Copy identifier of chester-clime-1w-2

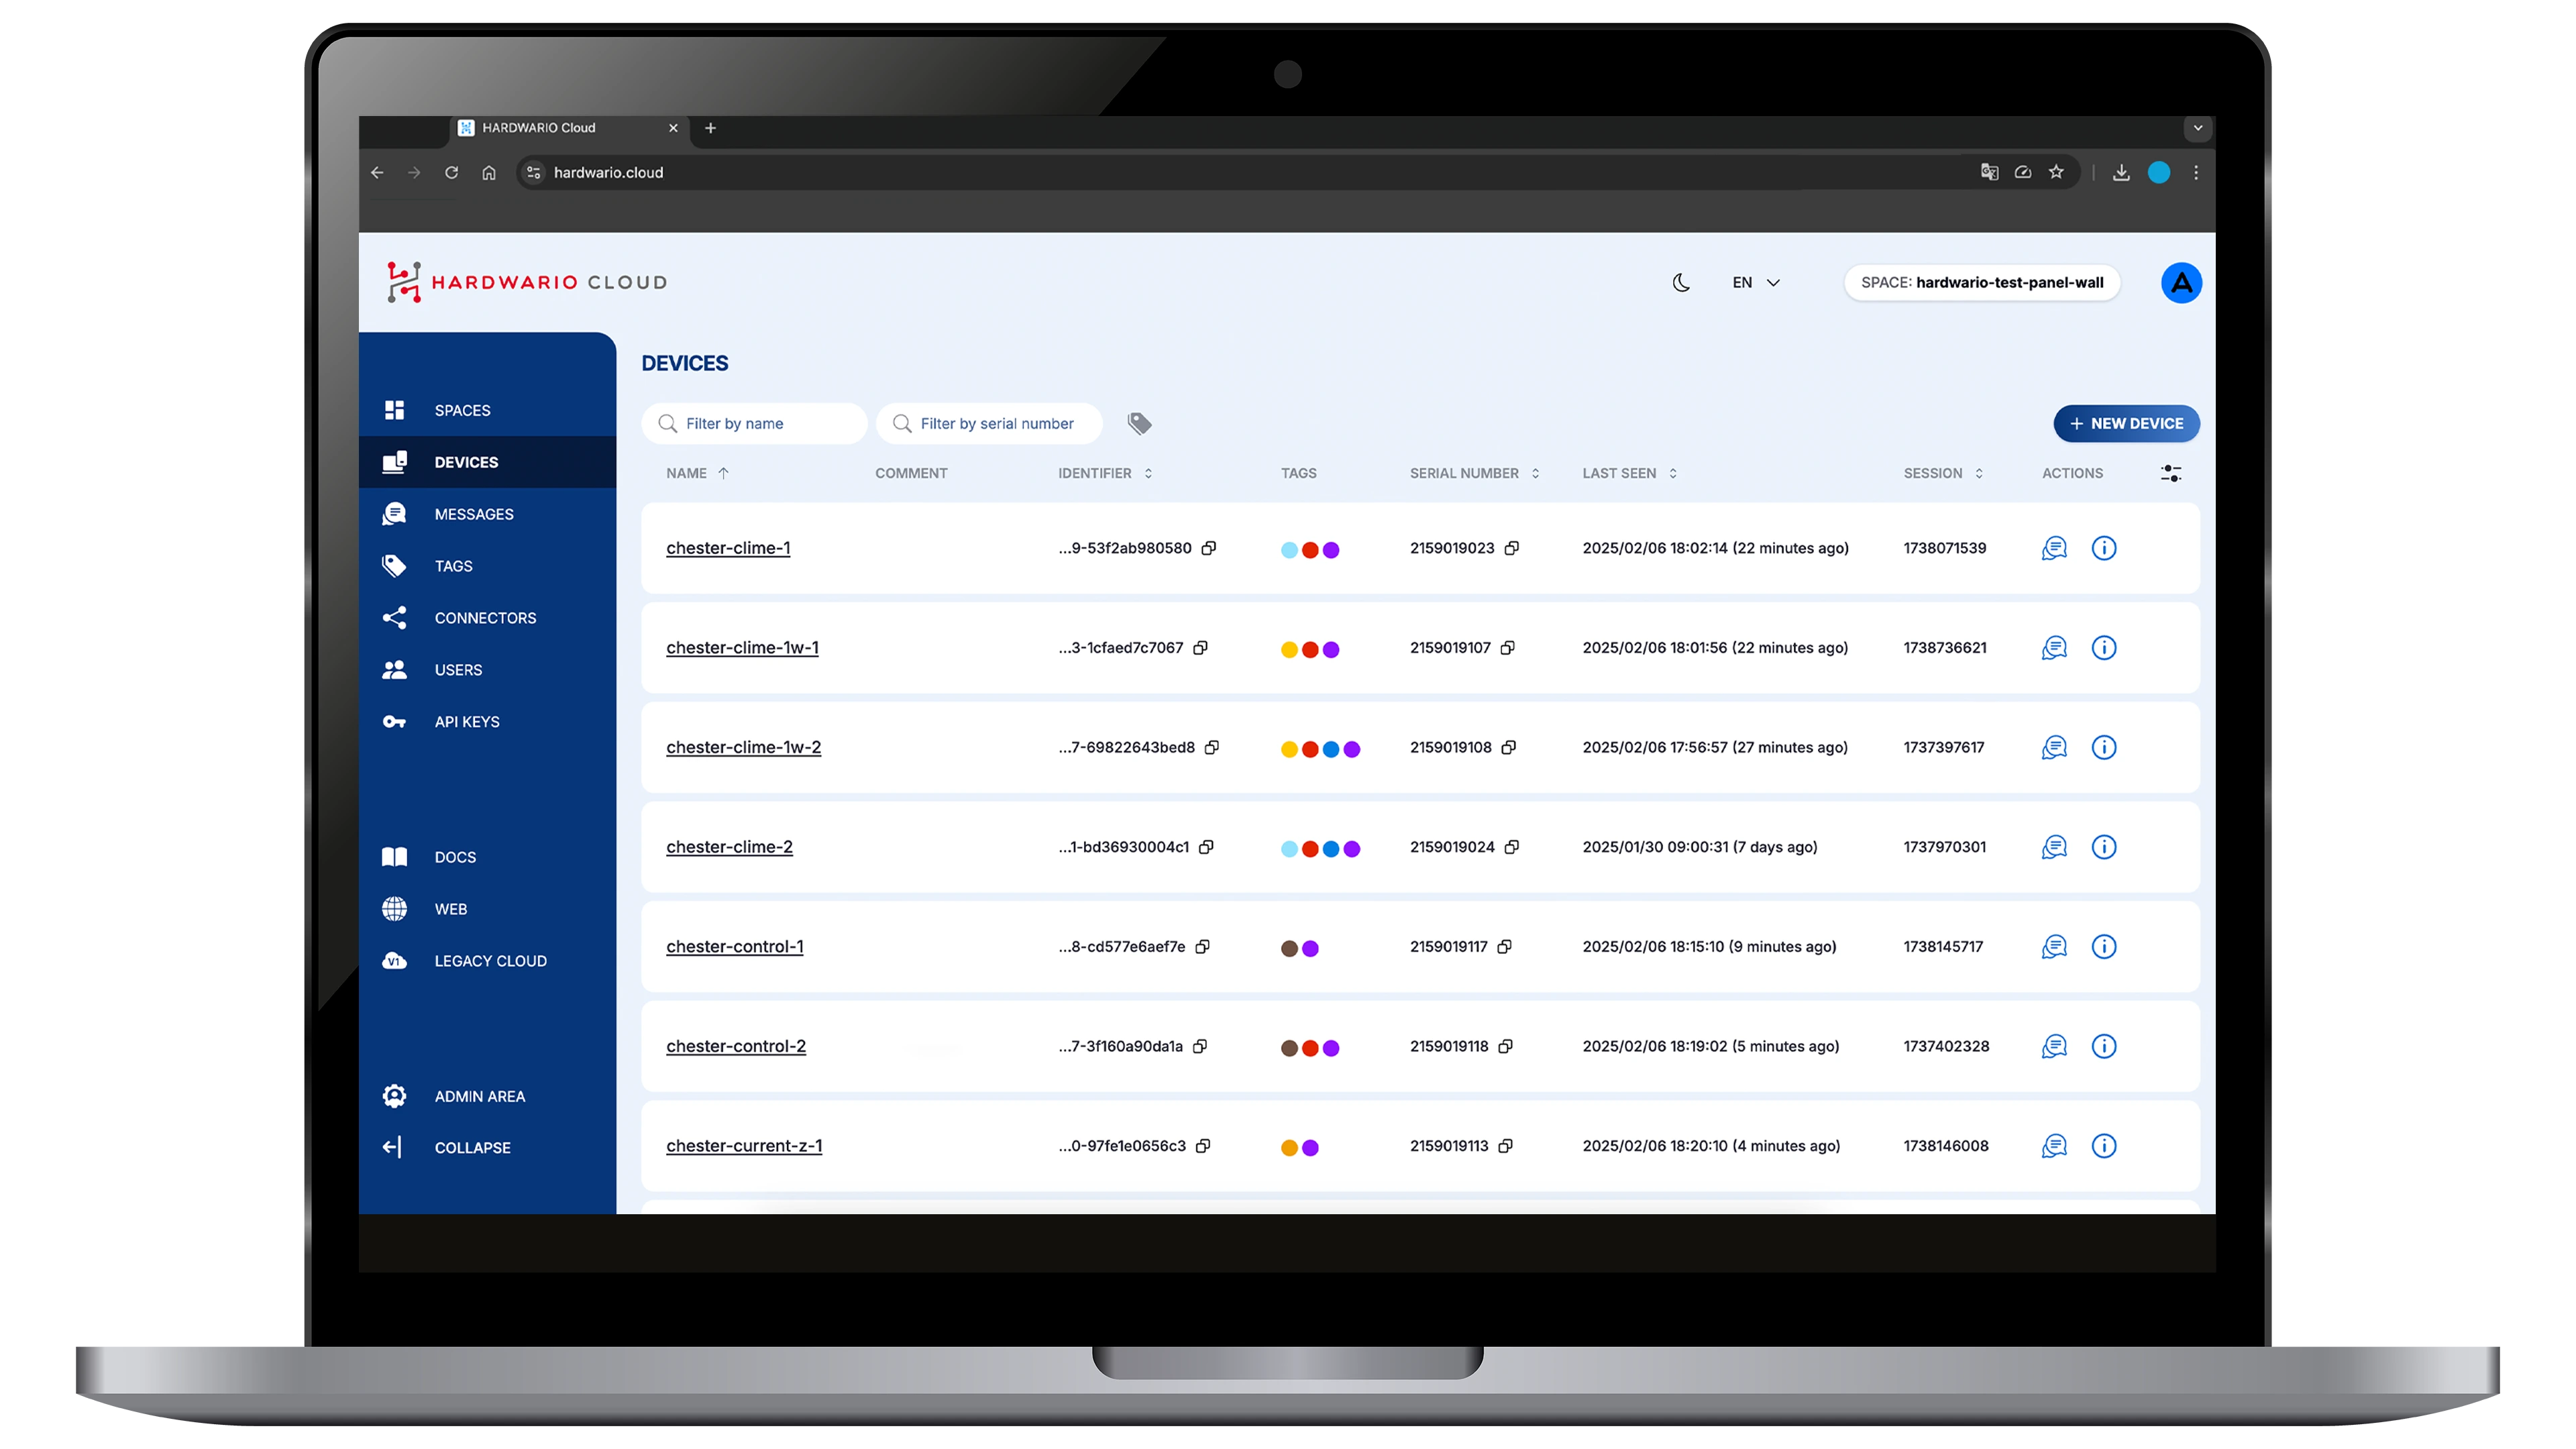[1211, 747]
